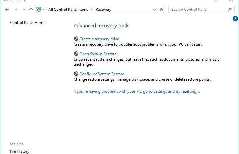This screenshot has height=154, width=239.
Task: Open the Create a recovery drive link
Action: (99, 39)
